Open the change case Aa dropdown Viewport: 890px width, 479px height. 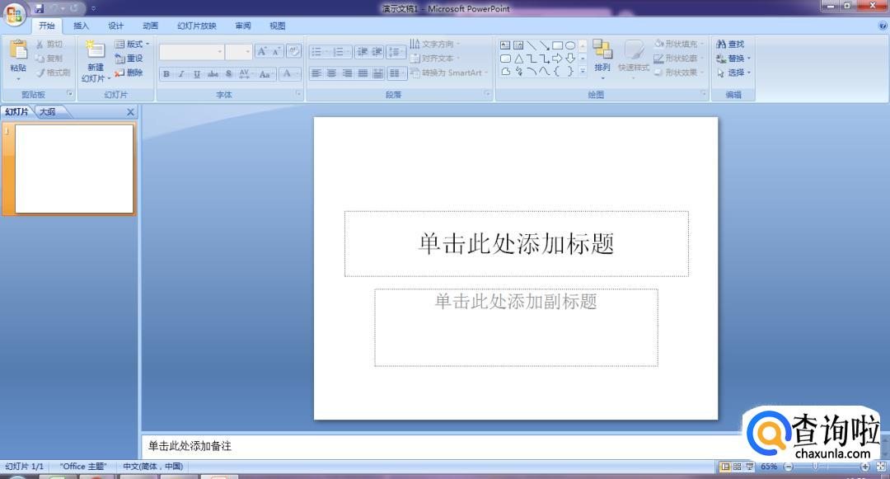[265, 73]
